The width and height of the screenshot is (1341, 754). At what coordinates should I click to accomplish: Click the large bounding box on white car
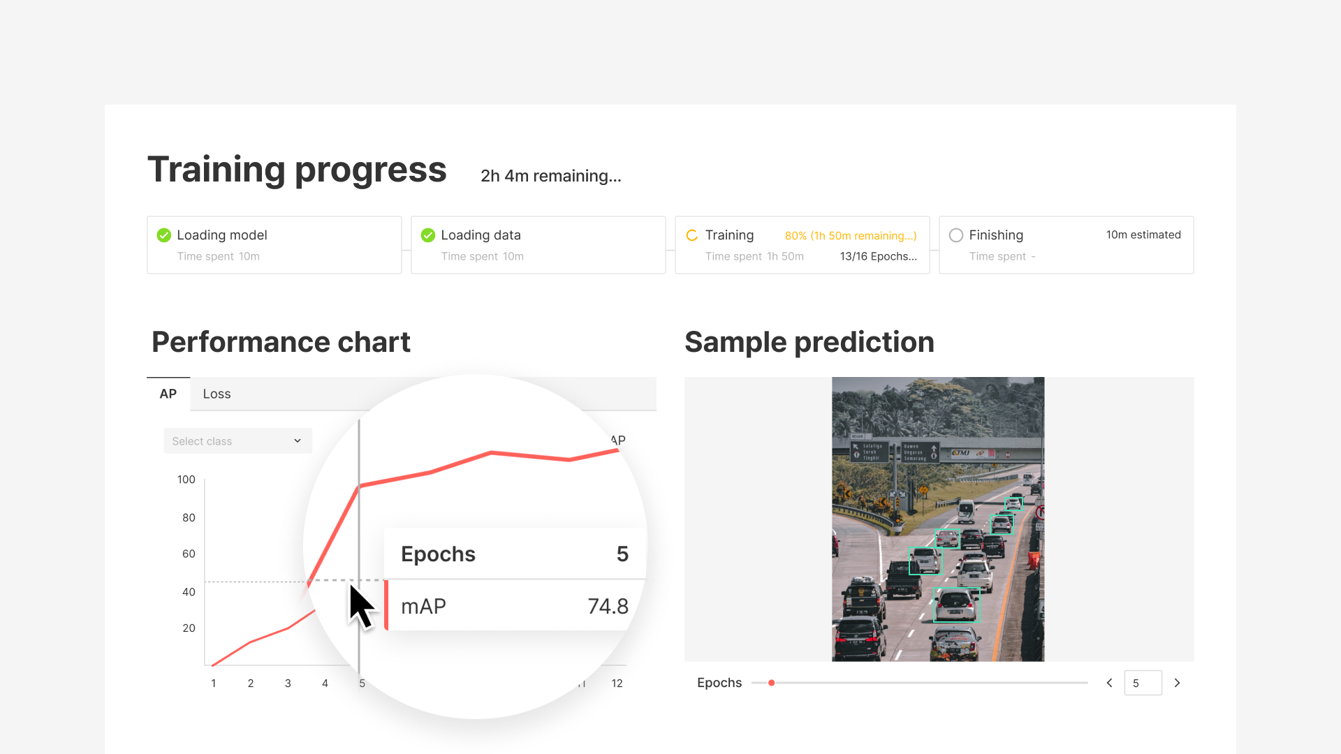point(956,605)
